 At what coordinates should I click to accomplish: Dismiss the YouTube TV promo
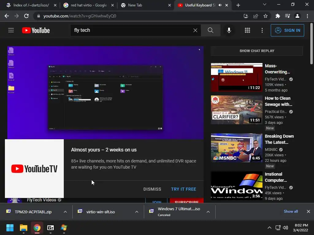[152, 189]
